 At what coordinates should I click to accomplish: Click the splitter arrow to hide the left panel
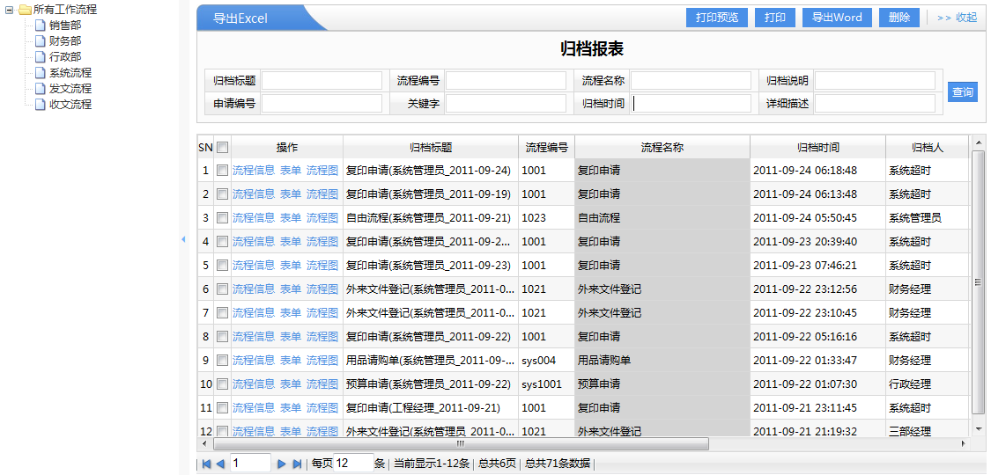[x=183, y=239]
